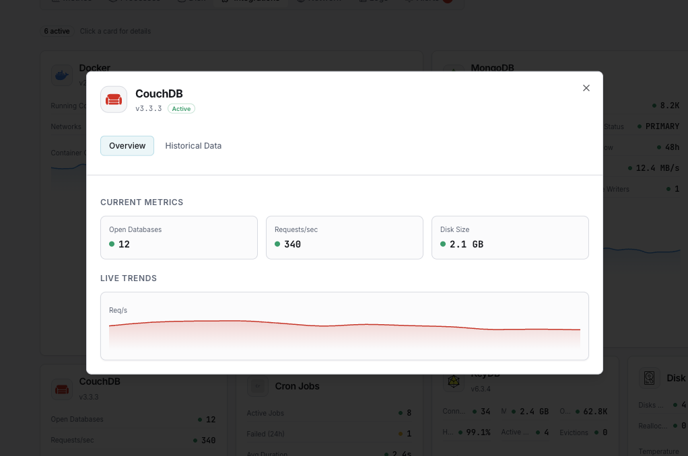This screenshot has height=456, width=688.
Task: Expand the Requests/sec metric card
Action: click(x=344, y=237)
